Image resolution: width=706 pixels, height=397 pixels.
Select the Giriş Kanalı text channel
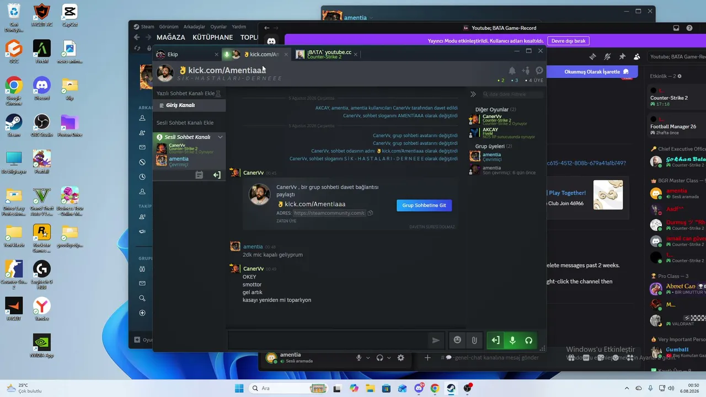point(189,105)
